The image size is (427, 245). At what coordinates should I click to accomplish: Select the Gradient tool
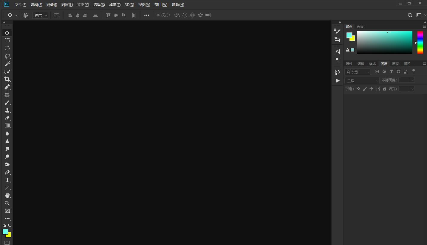[x=7, y=126]
